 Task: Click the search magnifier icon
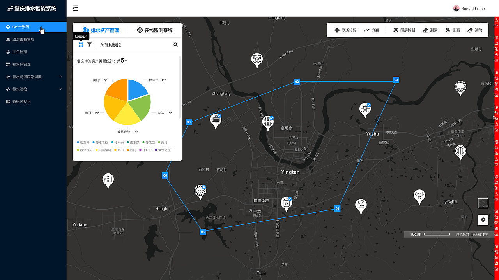[176, 45]
